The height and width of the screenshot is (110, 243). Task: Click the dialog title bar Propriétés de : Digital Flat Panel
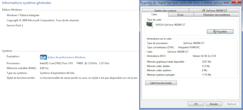pos(186,3)
